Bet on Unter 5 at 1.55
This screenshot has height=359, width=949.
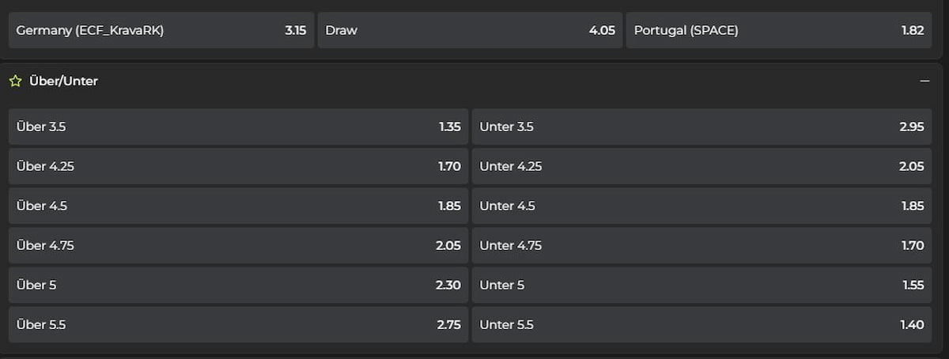[701, 285]
